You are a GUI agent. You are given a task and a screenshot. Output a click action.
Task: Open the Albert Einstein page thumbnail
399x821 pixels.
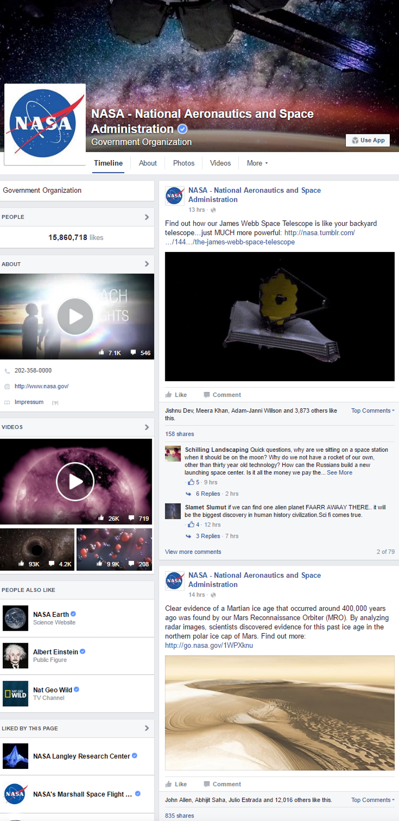coord(15,656)
